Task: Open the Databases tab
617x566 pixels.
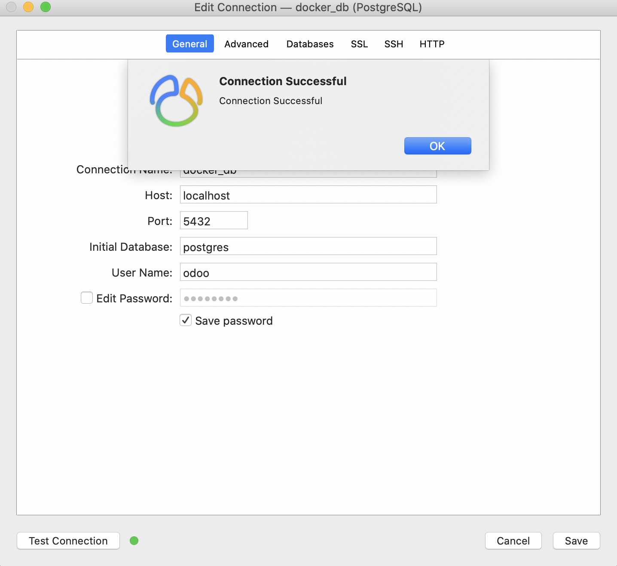Action: pos(310,44)
